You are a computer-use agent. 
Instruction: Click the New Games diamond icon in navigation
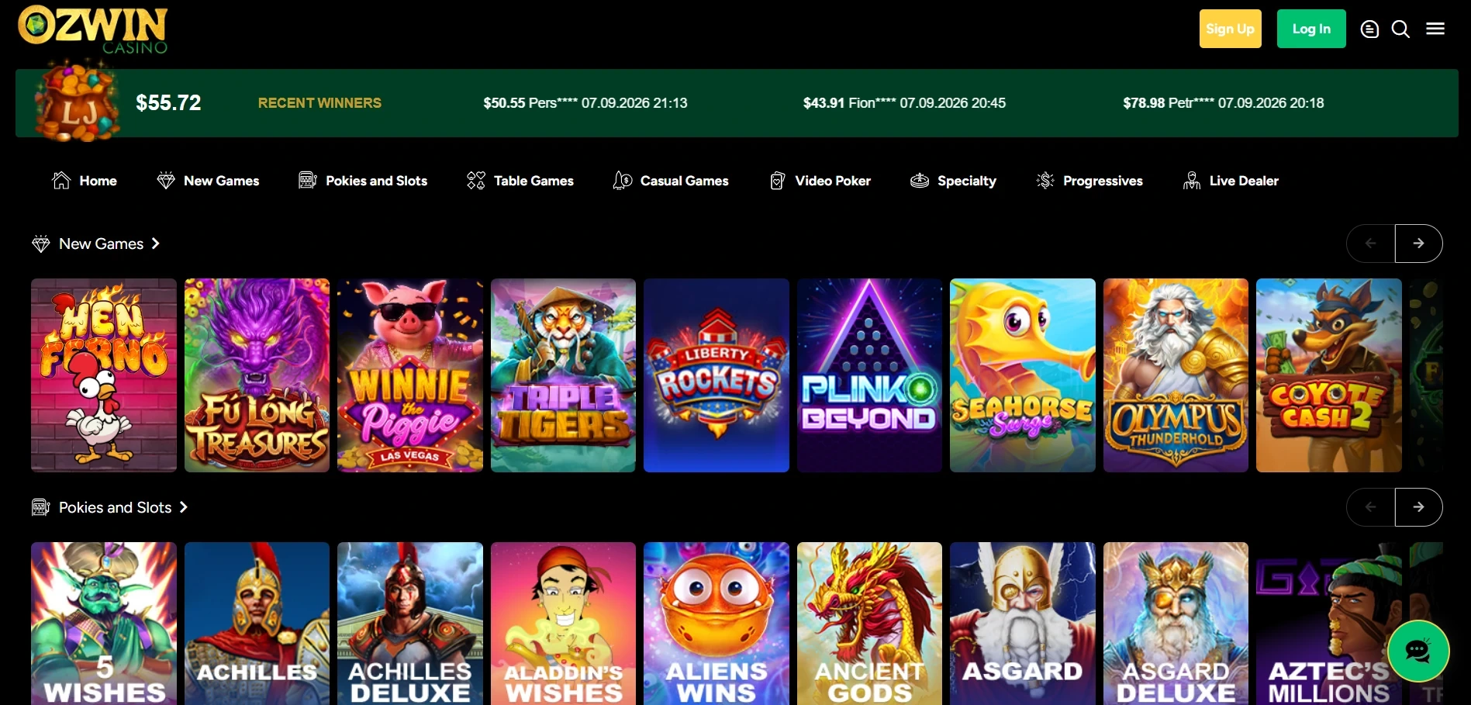[166, 181]
